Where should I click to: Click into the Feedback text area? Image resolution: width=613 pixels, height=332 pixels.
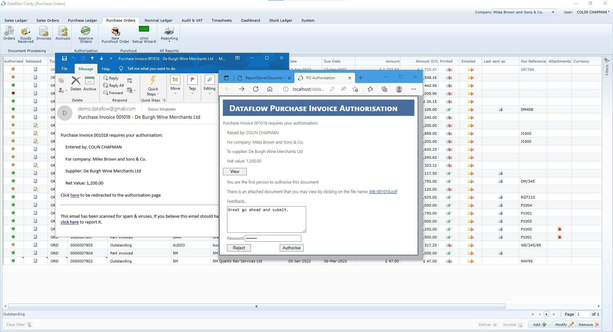point(267,219)
